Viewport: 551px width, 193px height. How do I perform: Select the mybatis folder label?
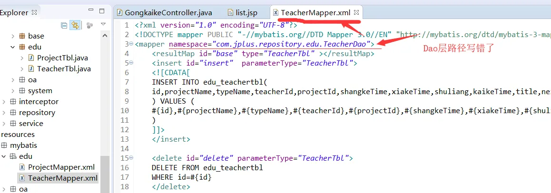pyautogui.click(x=23, y=145)
